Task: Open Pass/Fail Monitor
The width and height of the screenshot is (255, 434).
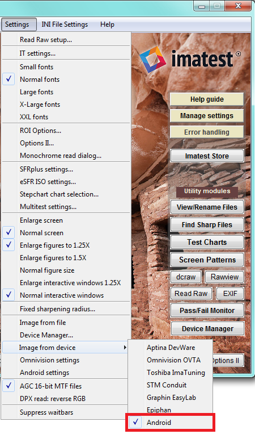Action: (x=207, y=310)
